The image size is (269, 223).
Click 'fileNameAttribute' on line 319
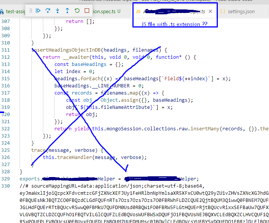pos(125,107)
